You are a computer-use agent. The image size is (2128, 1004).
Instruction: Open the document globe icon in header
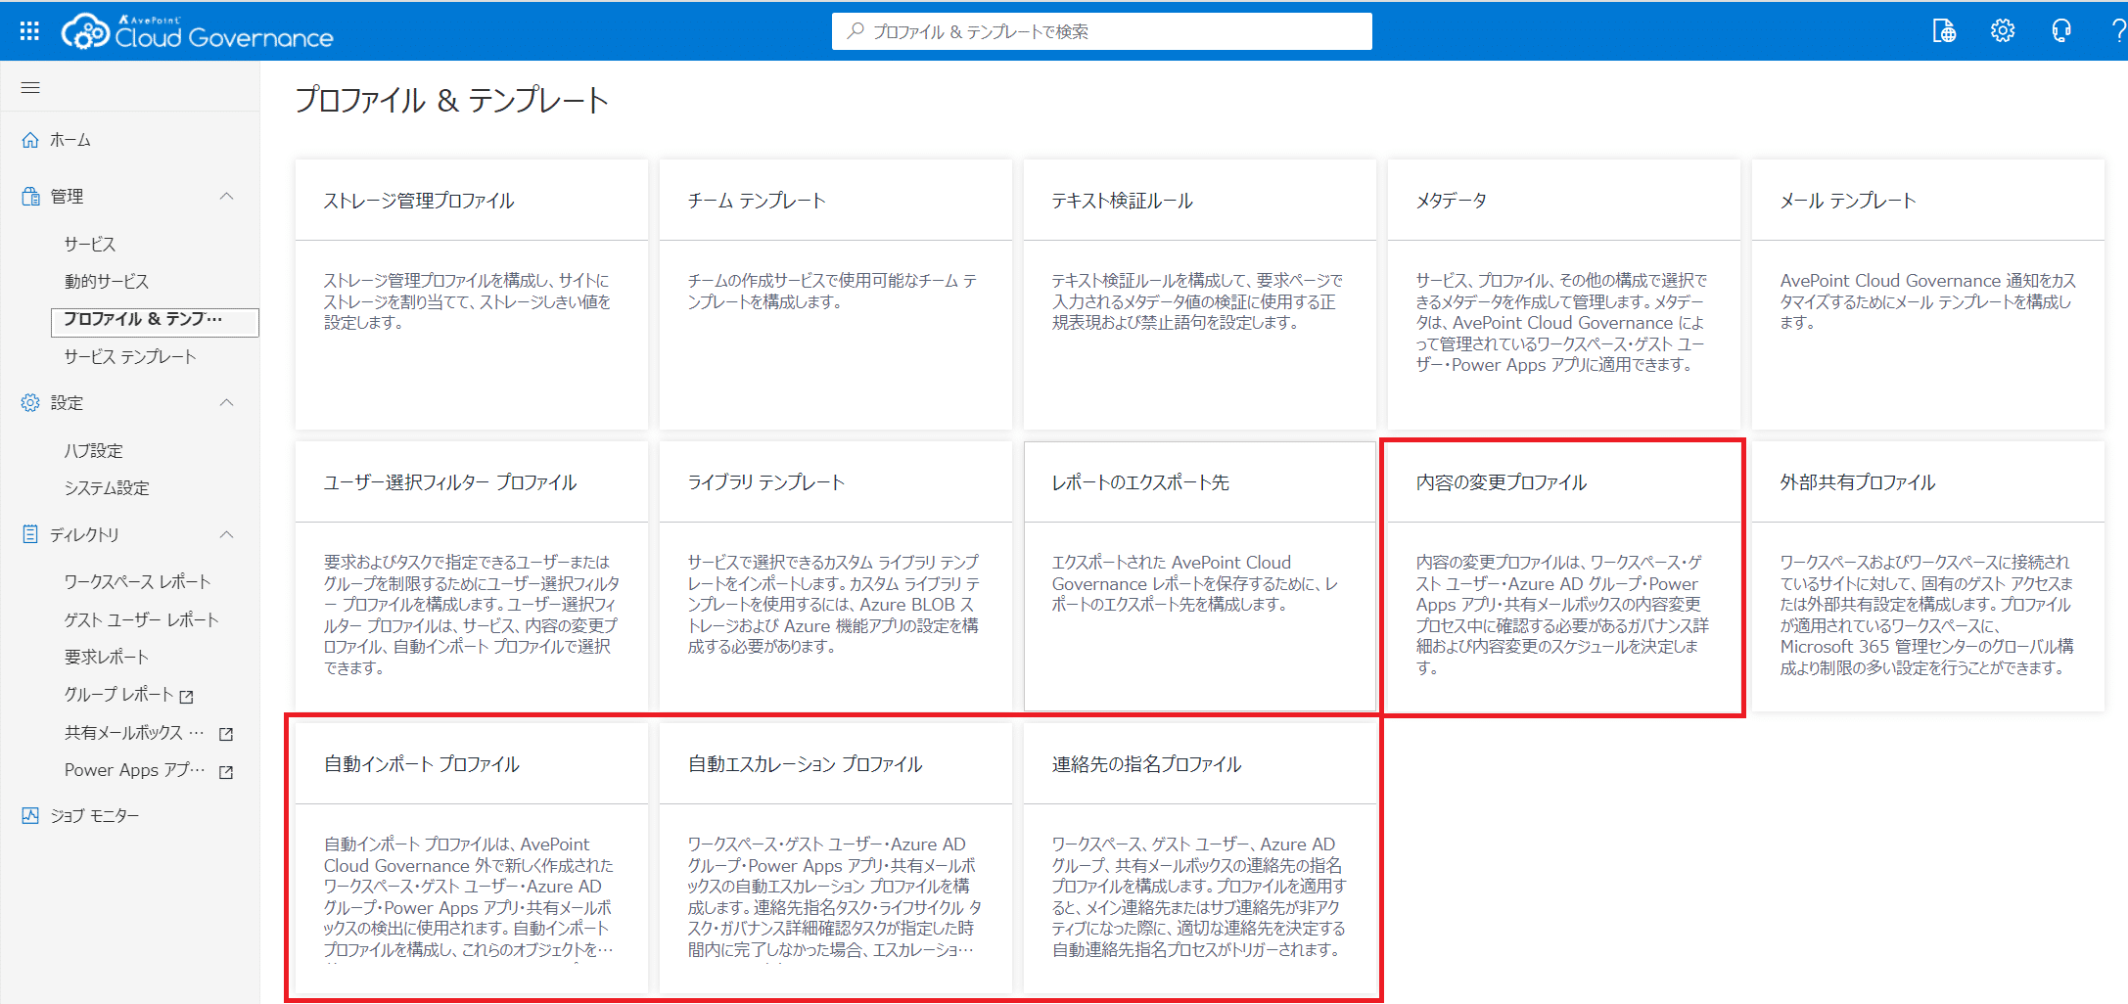(x=1944, y=31)
